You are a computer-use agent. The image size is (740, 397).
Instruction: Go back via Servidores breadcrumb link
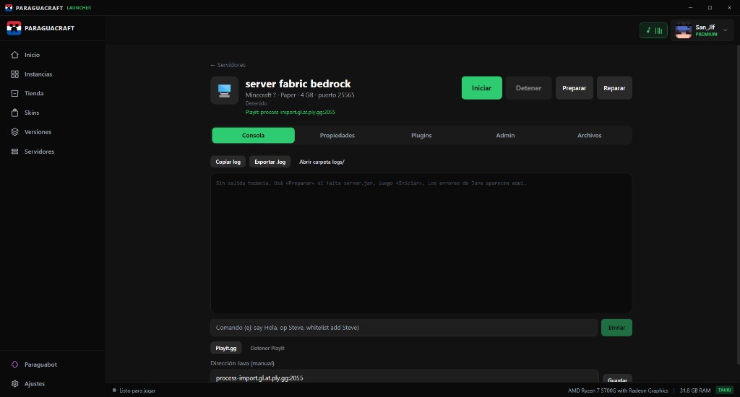click(x=228, y=65)
